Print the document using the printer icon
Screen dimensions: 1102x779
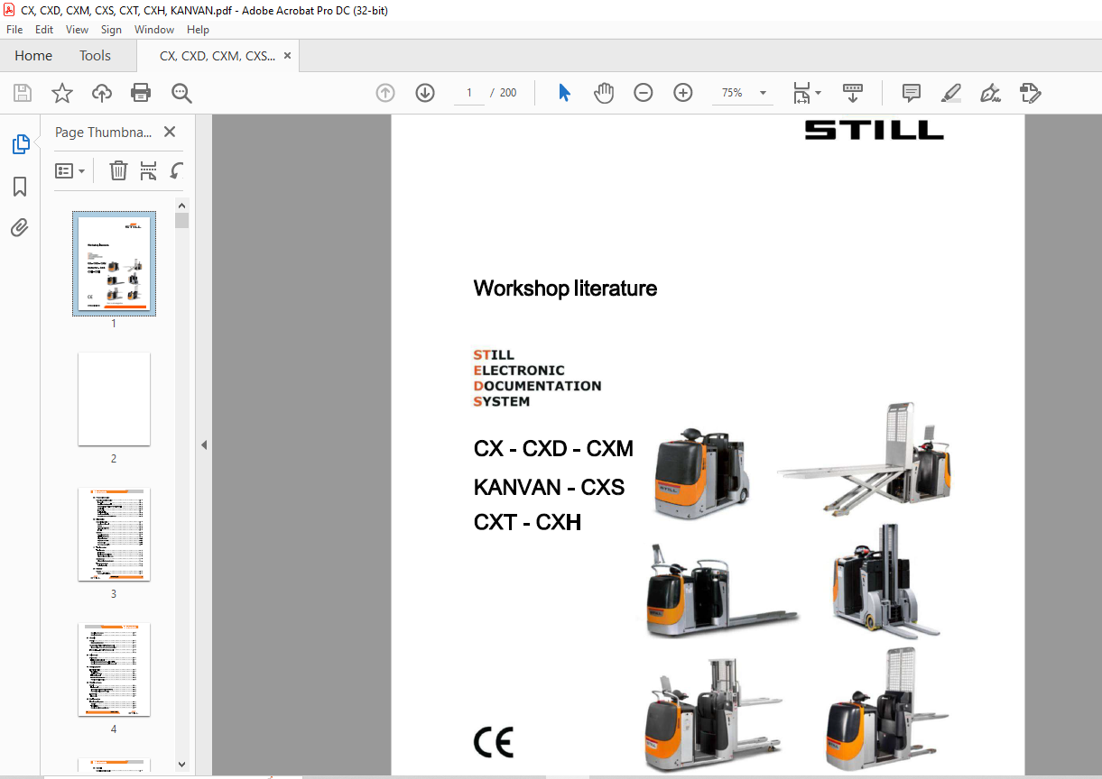click(x=141, y=93)
